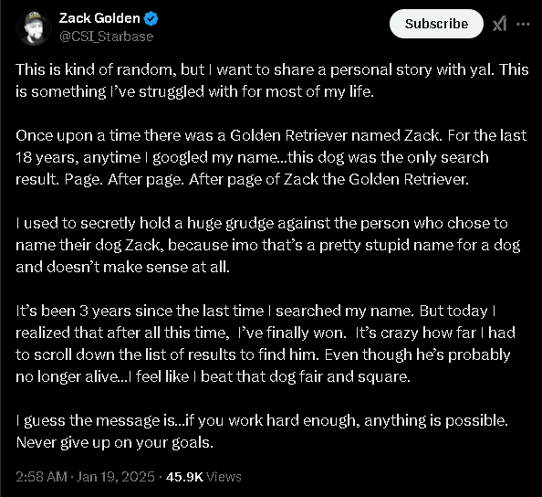
Task: Click the line "and doesn't make sense at all."
Action: (122, 267)
